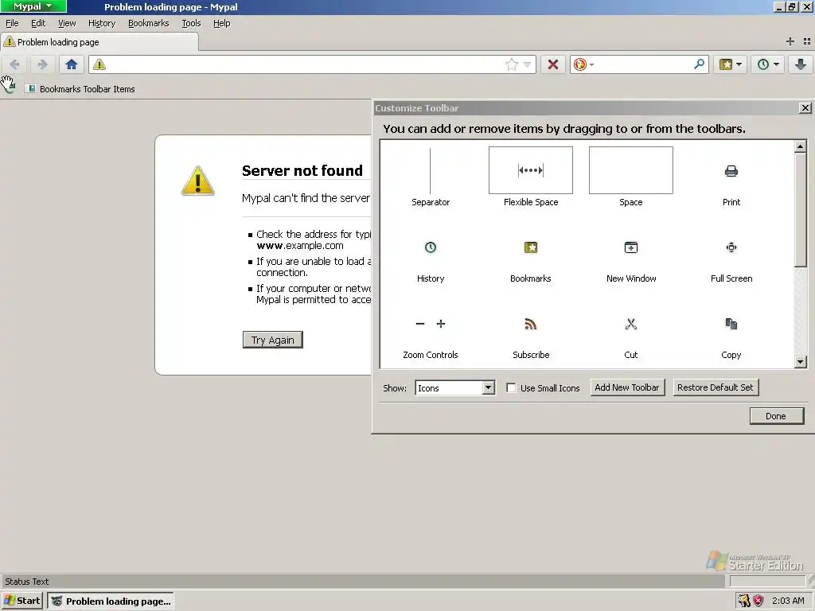Click the Done button

click(x=776, y=416)
